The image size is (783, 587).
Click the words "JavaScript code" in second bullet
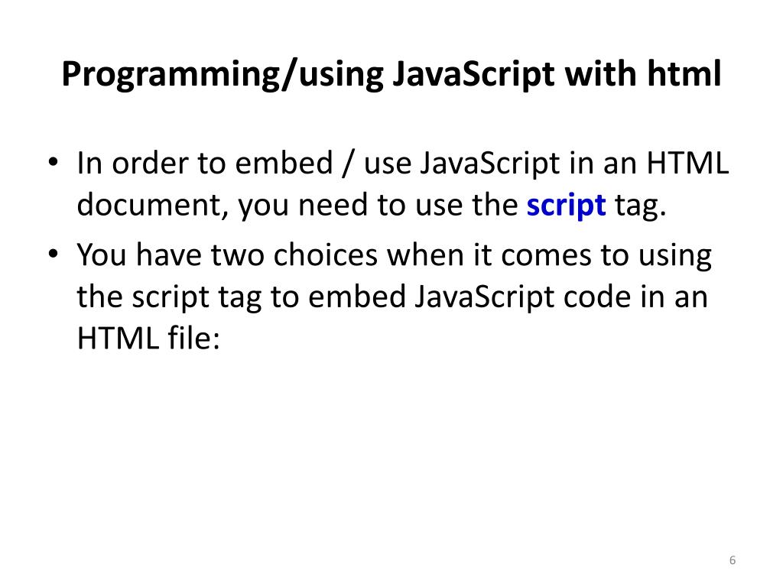click(x=517, y=297)
